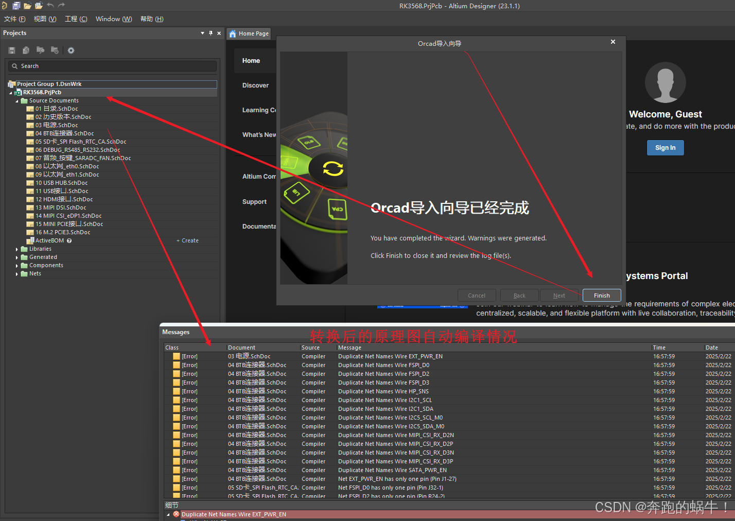Viewport: 735px width, 521px height.
Task: Click the Source Documents folder icon
Action: (24, 101)
